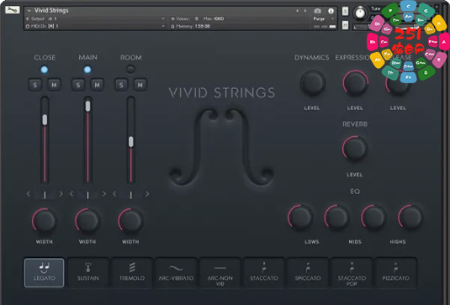Mute the Close mic channel
The width and height of the screenshot is (450, 305).
54,85
